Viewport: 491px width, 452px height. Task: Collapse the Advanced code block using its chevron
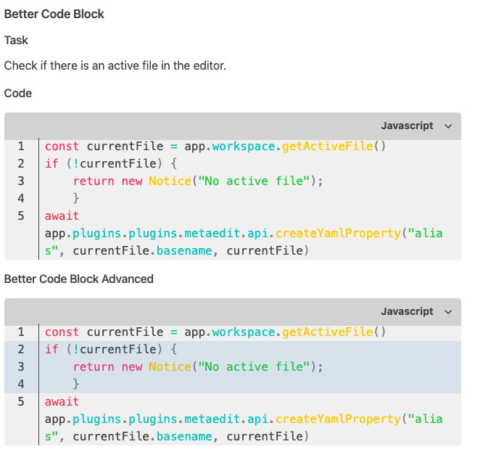pyautogui.click(x=447, y=312)
